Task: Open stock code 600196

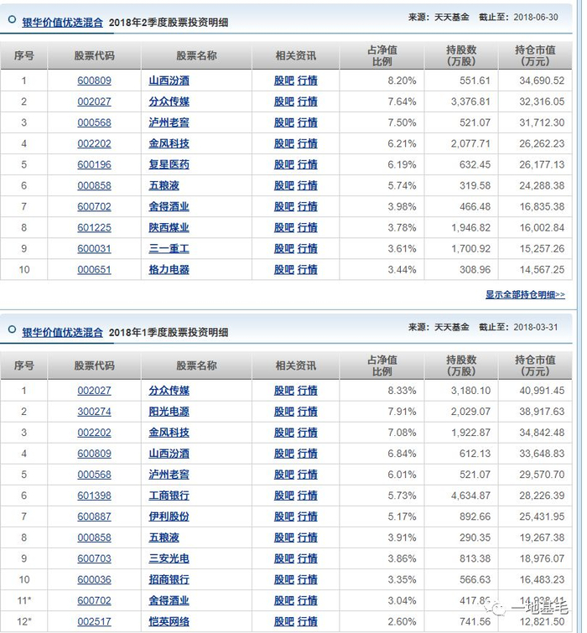Action: pos(94,164)
